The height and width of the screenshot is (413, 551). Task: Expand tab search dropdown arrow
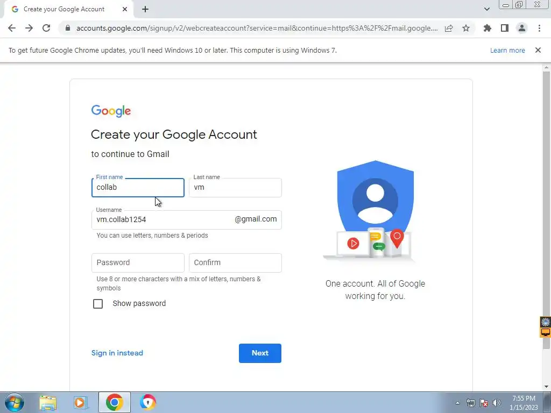coord(486,9)
